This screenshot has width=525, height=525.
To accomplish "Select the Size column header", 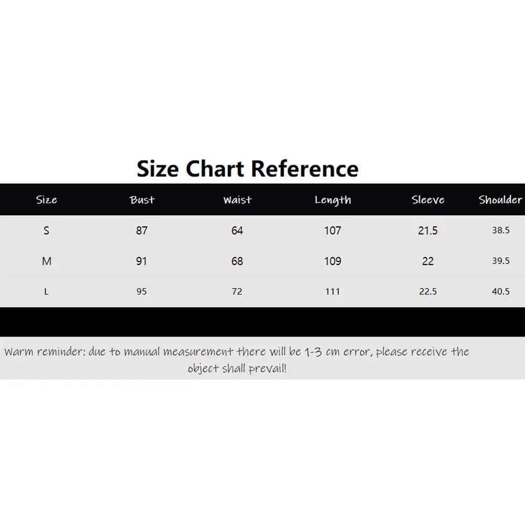I will 47,199.
